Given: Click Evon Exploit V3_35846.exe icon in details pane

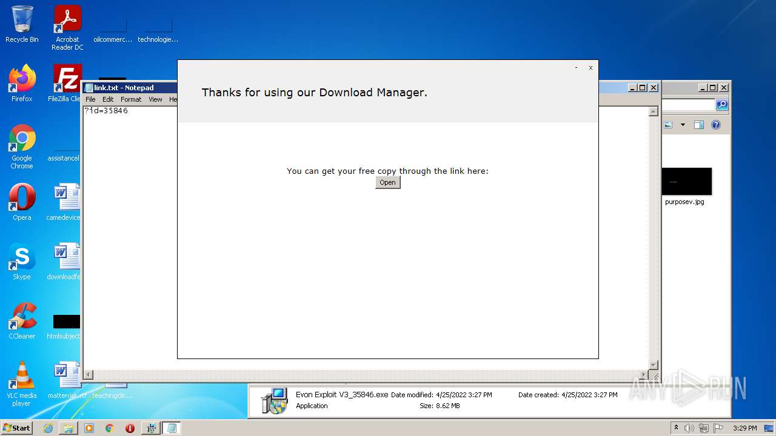Looking at the screenshot, I should point(274,401).
